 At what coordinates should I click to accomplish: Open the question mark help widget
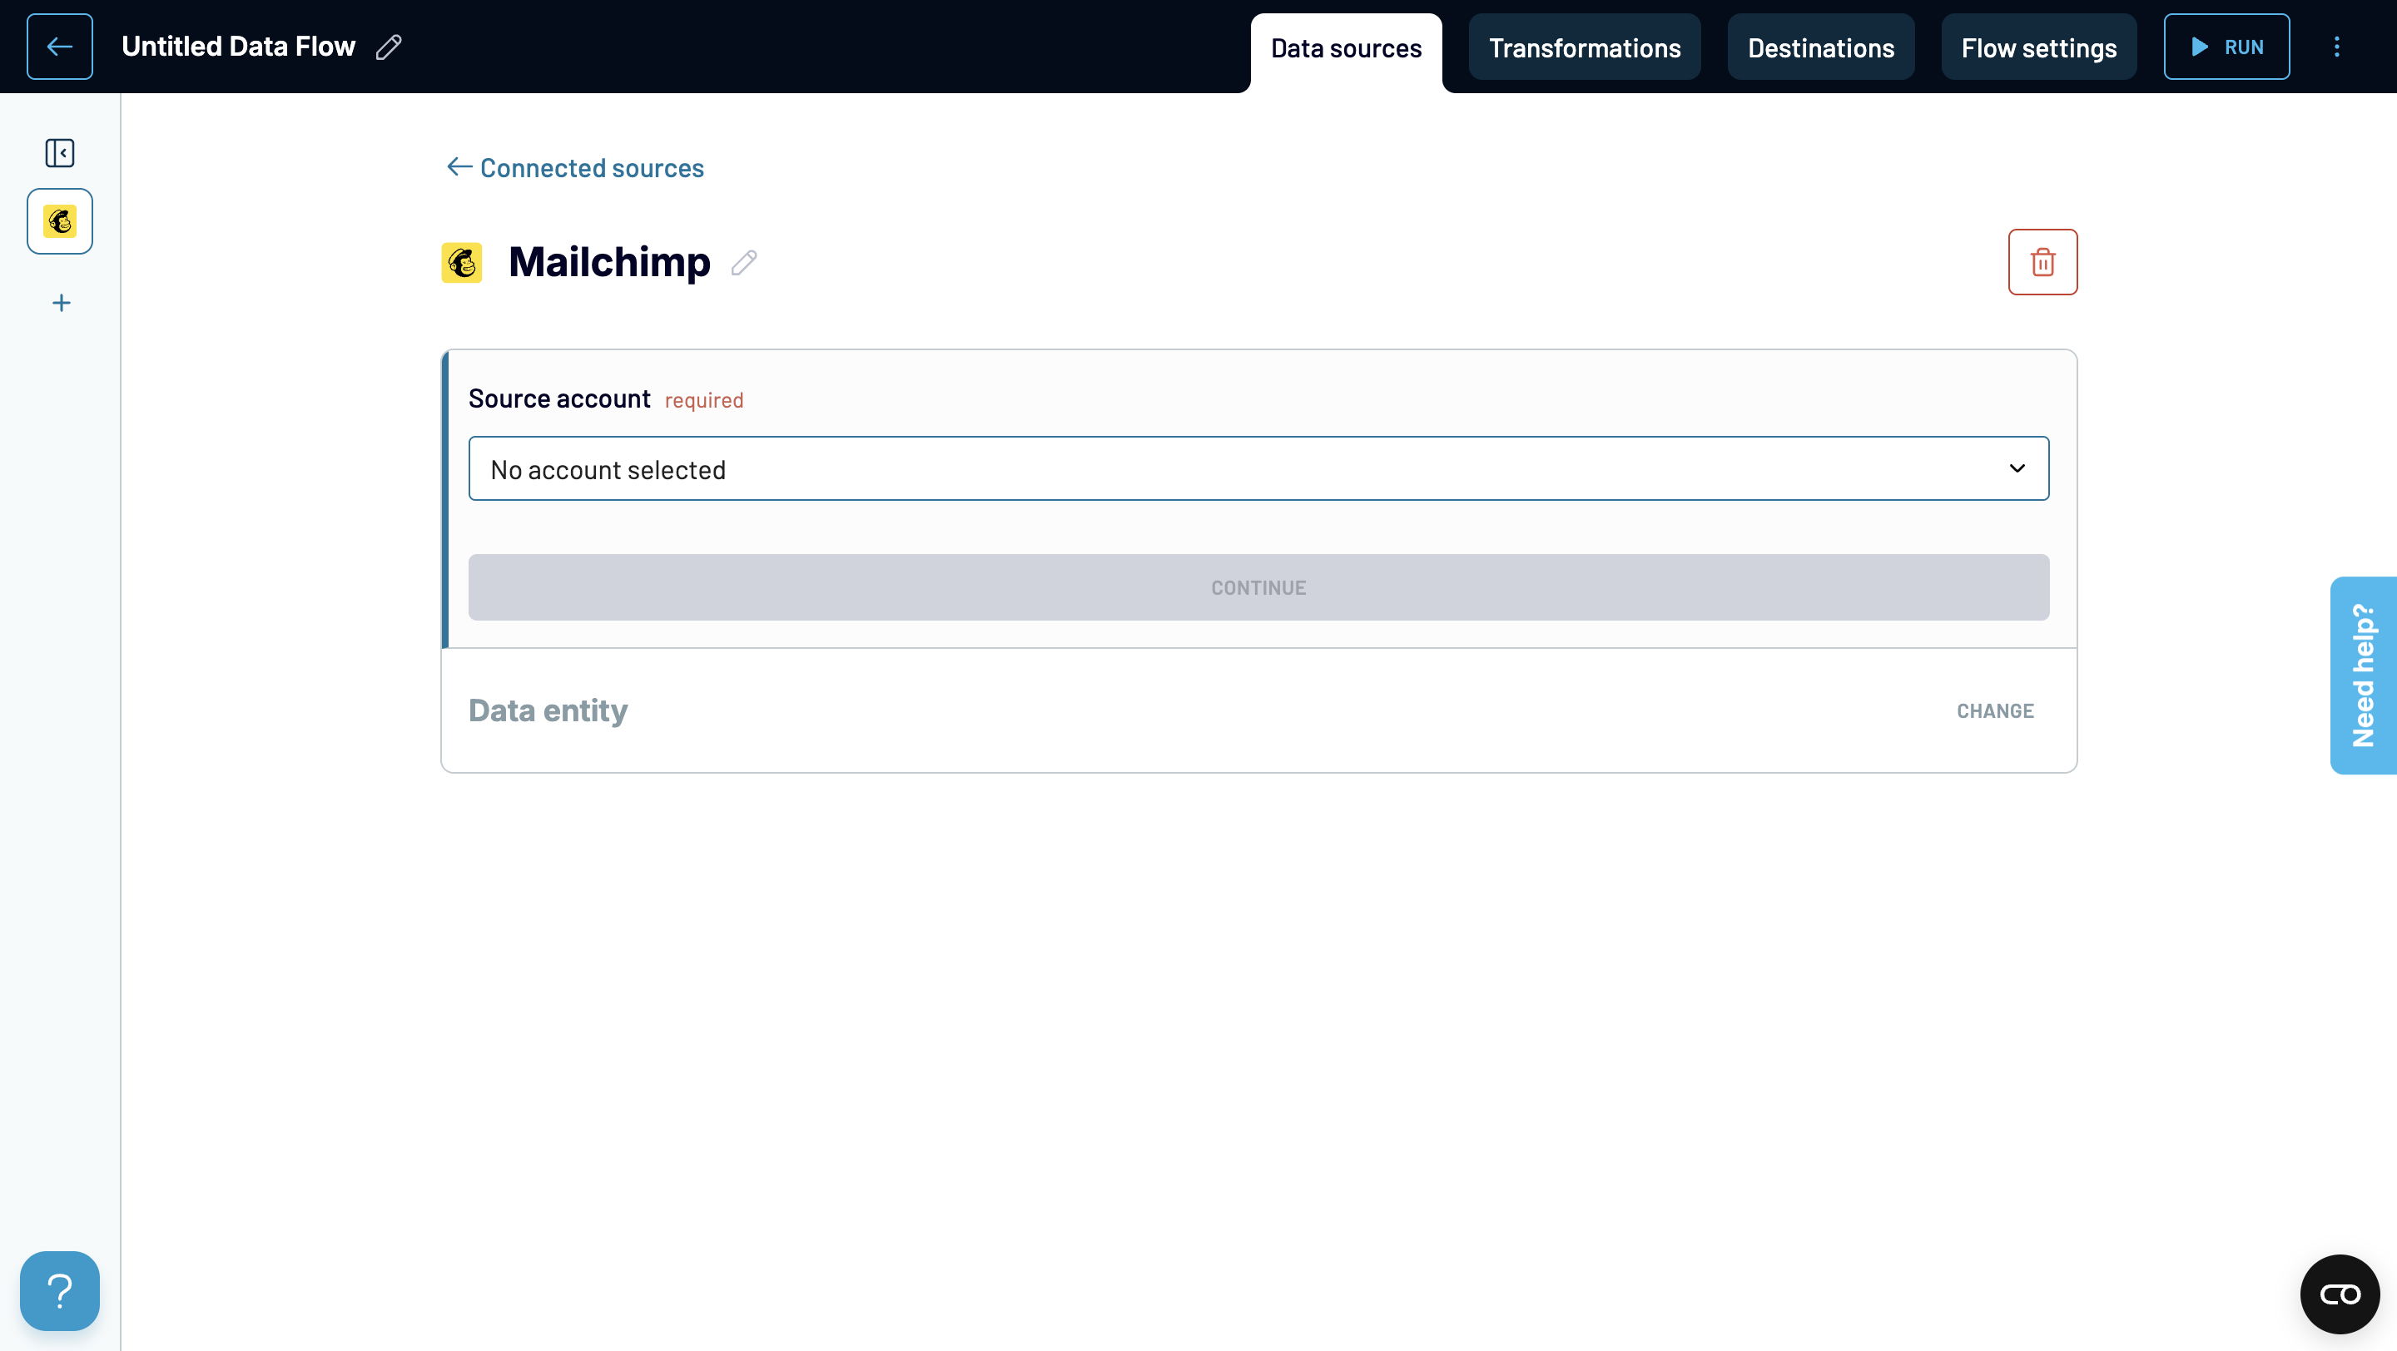tap(60, 1290)
